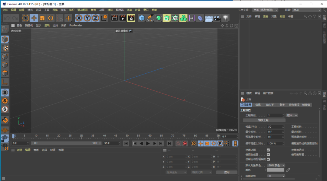Render to Picture Viewer icon
This screenshot has height=181, width=327.
(123, 18)
